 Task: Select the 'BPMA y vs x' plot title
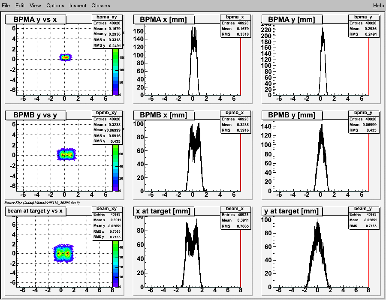[36, 19]
